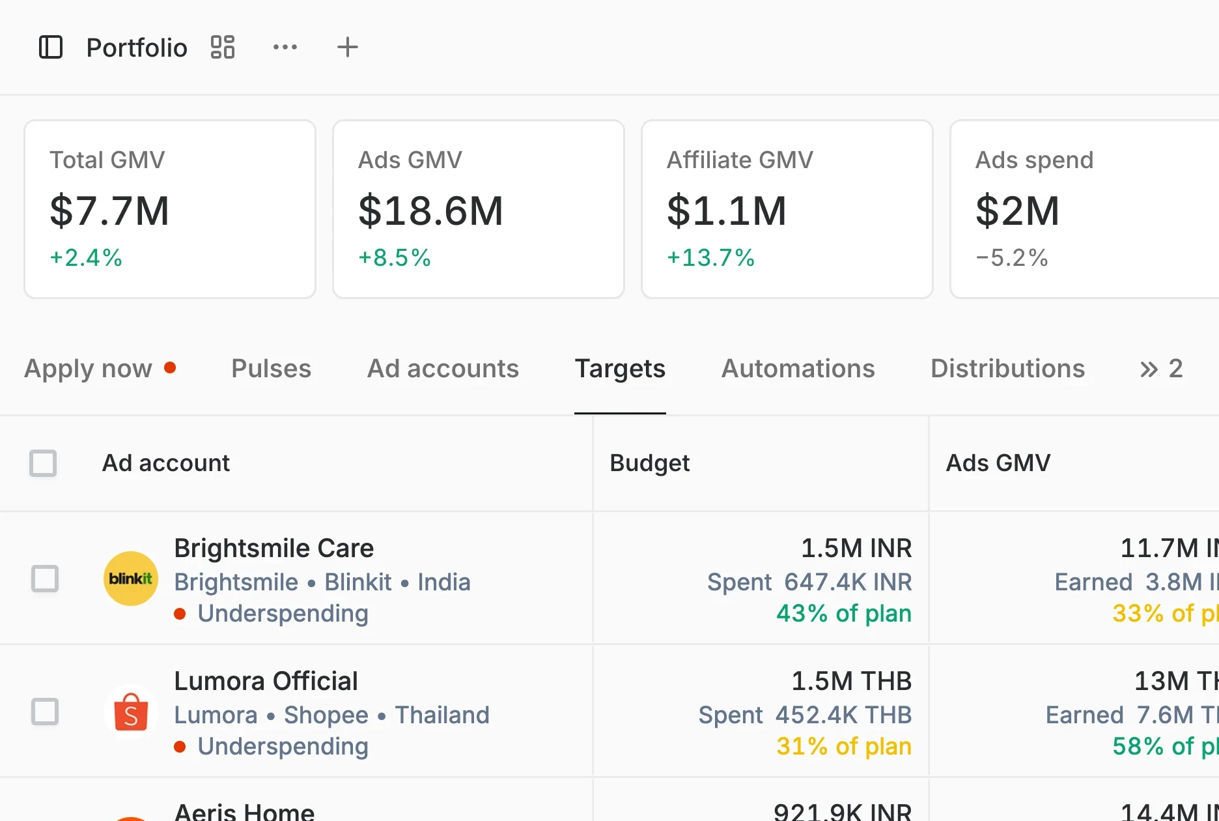Open the Total GMV card

[170, 209]
